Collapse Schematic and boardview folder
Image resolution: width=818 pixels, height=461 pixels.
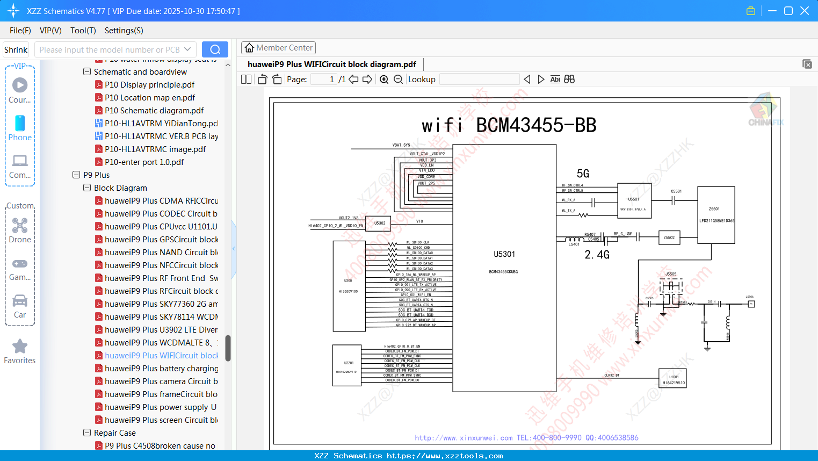pos(87,71)
